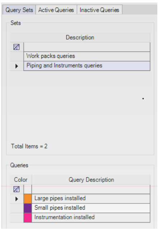
Task: Click the Color column header
Action: pos(21,180)
